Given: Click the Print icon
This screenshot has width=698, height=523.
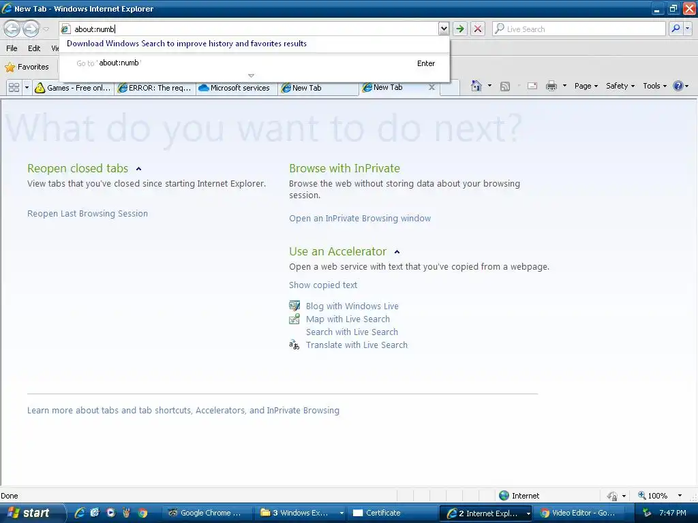Looking at the screenshot, I should [x=551, y=86].
